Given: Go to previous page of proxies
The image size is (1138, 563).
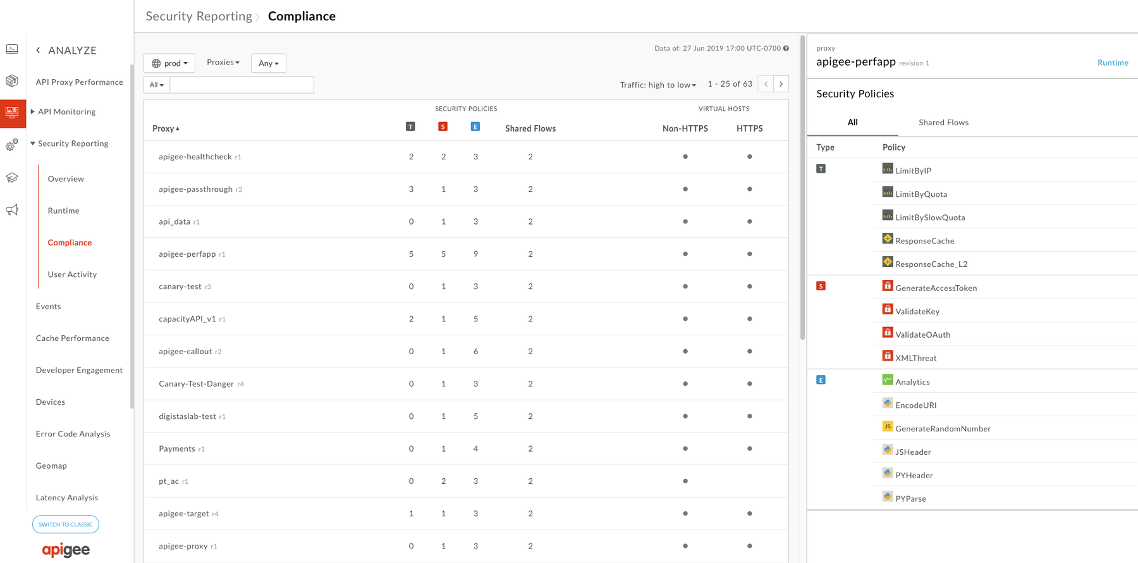Looking at the screenshot, I should point(766,84).
